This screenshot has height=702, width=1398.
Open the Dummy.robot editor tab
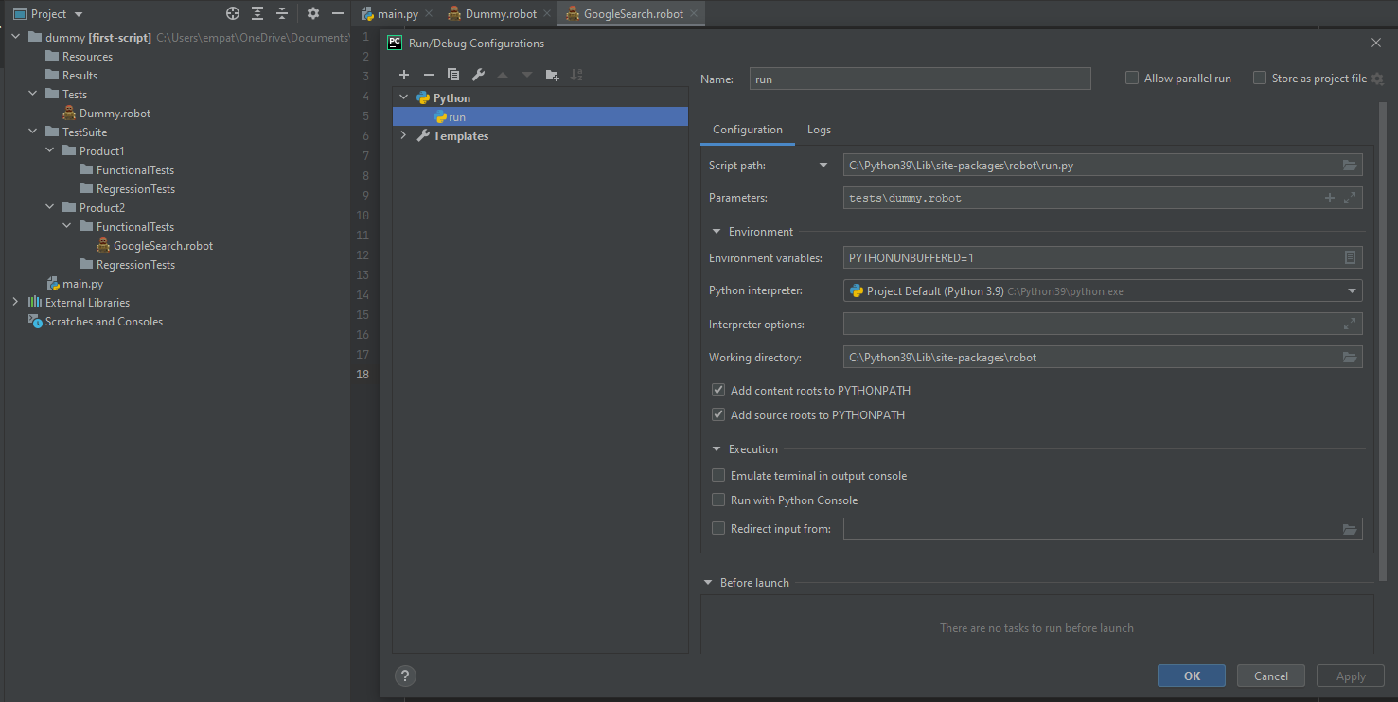[x=500, y=14]
